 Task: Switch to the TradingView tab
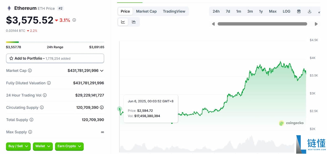pyautogui.click(x=174, y=11)
